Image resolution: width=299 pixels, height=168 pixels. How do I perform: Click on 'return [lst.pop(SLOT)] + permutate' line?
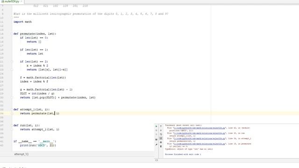click(57, 98)
